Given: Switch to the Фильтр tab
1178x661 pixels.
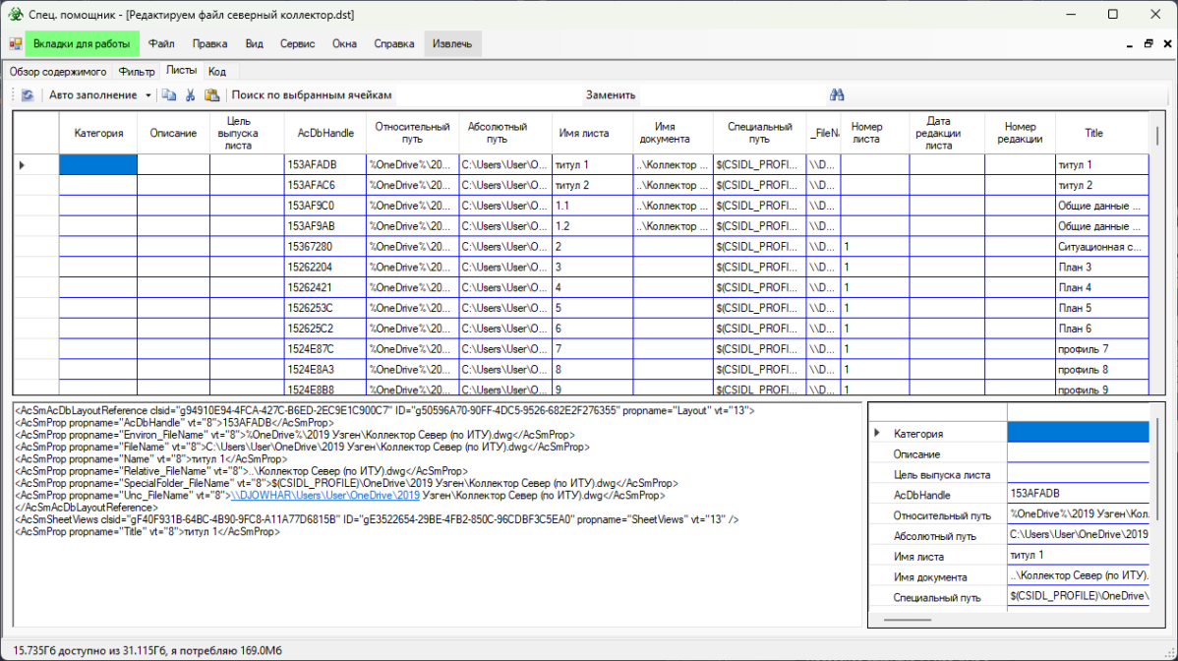Looking at the screenshot, I should pos(137,72).
